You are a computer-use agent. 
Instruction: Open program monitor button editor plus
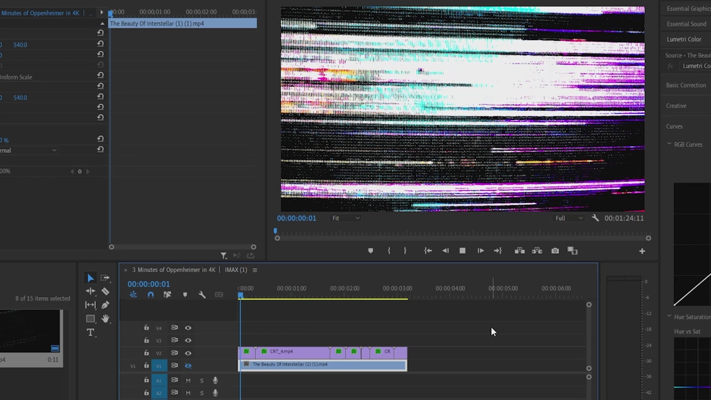(642, 251)
